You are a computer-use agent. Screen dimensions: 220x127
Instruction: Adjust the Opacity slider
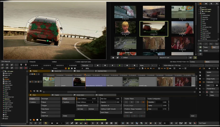(x=111, y=102)
